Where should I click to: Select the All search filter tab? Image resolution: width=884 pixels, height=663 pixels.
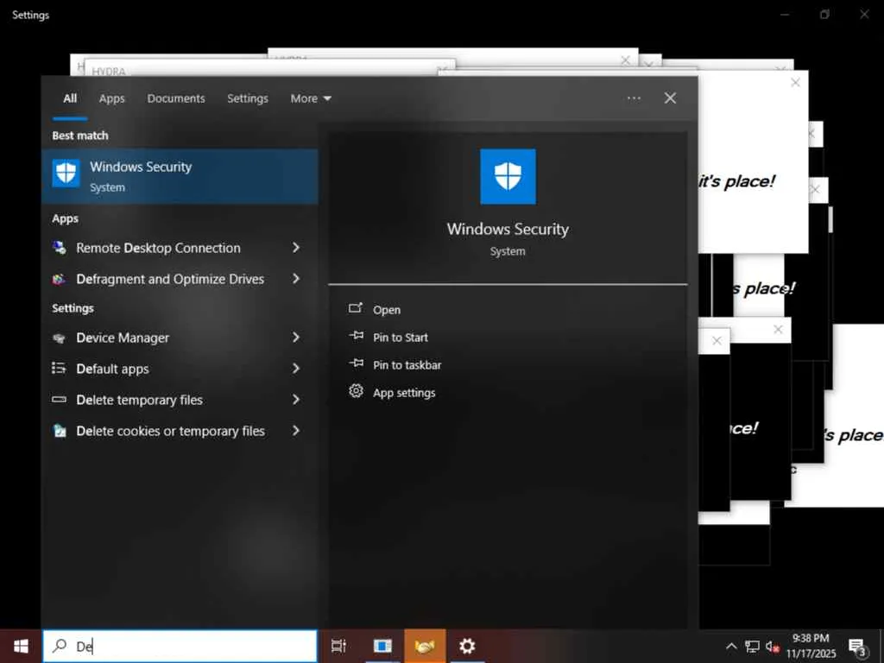click(70, 98)
